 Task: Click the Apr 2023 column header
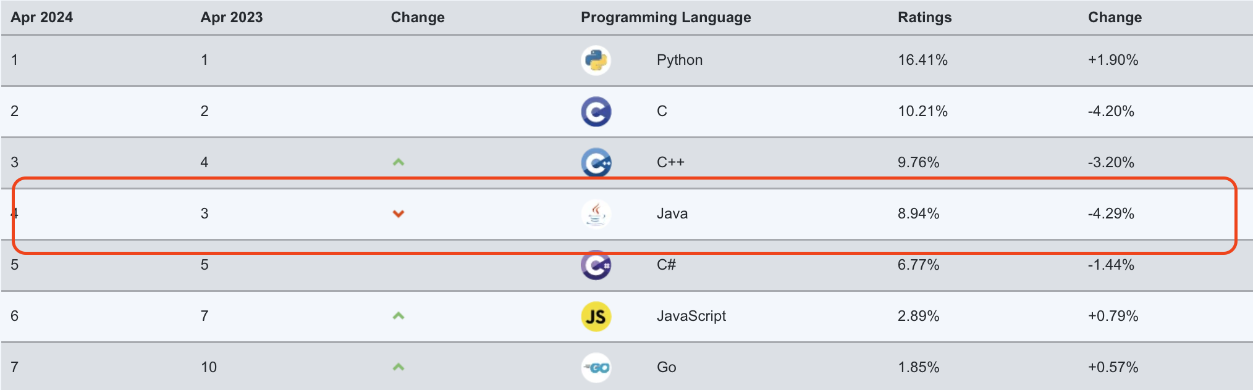click(231, 17)
